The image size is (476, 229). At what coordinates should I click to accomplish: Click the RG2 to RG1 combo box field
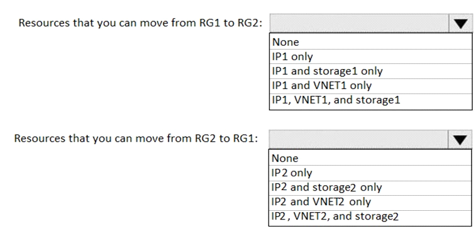point(359,139)
